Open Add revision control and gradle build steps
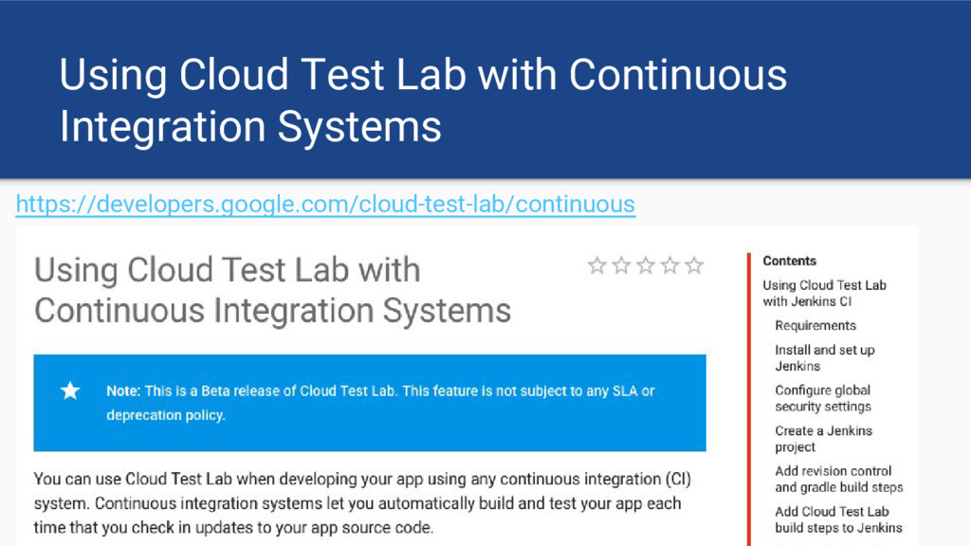971x546 pixels. 838,479
